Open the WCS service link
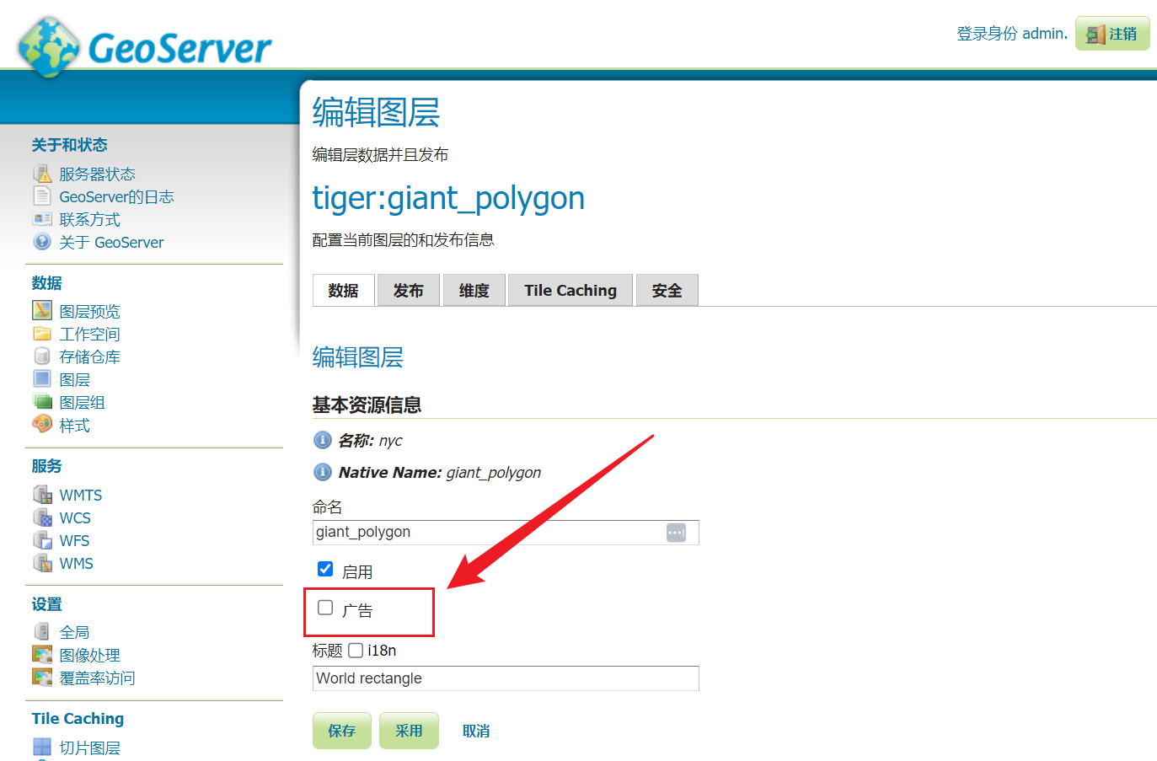Screen dimensions: 1157x761 pyautogui.click(x=75, y=518)
